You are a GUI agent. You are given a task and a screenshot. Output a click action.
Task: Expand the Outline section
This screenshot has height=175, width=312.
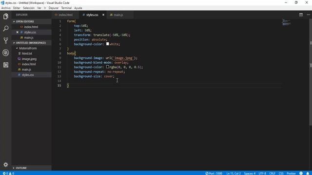[x=31, y=168]
